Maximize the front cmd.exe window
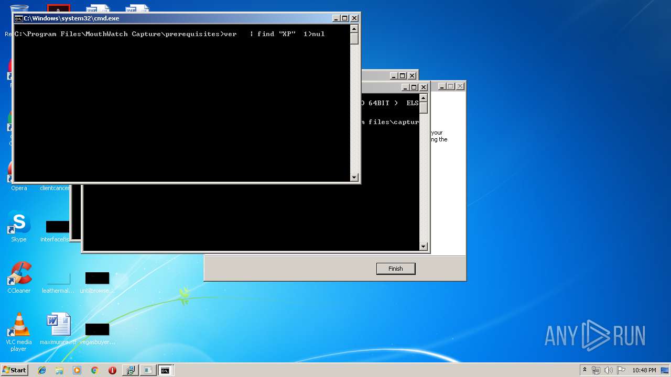 tap(345, 18)
